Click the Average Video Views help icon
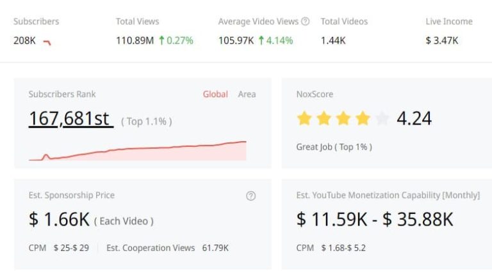This screenshot has height=276, width=492. pos(306,21)
